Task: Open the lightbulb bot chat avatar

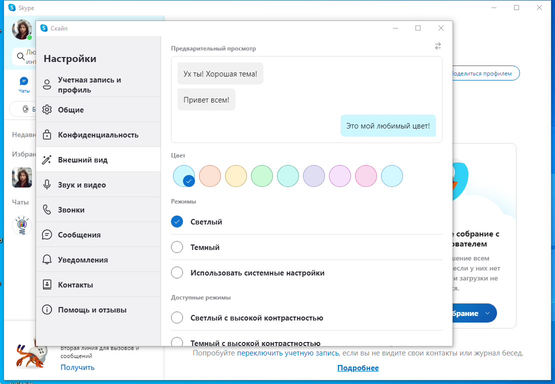Action: point(22,226)
